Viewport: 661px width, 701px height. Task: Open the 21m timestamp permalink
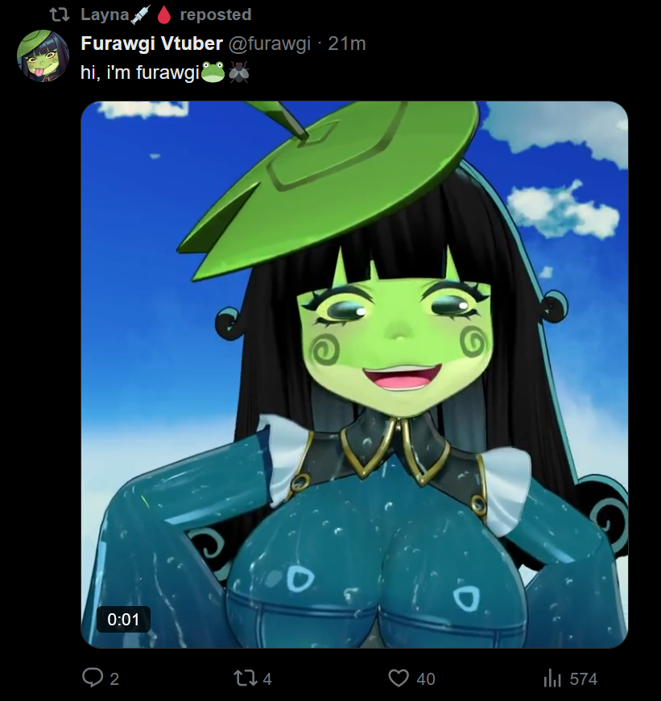[x=347, y=43]
